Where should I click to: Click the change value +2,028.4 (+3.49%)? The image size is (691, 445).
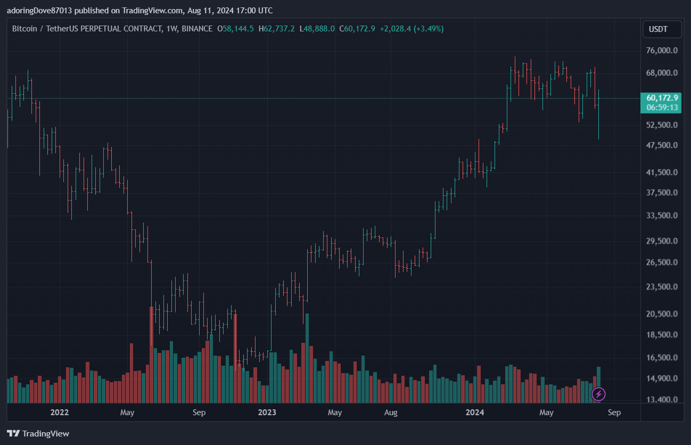[412, 28]
